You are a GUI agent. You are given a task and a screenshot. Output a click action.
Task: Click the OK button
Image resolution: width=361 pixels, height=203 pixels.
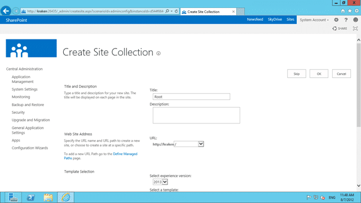pos(319,74)
